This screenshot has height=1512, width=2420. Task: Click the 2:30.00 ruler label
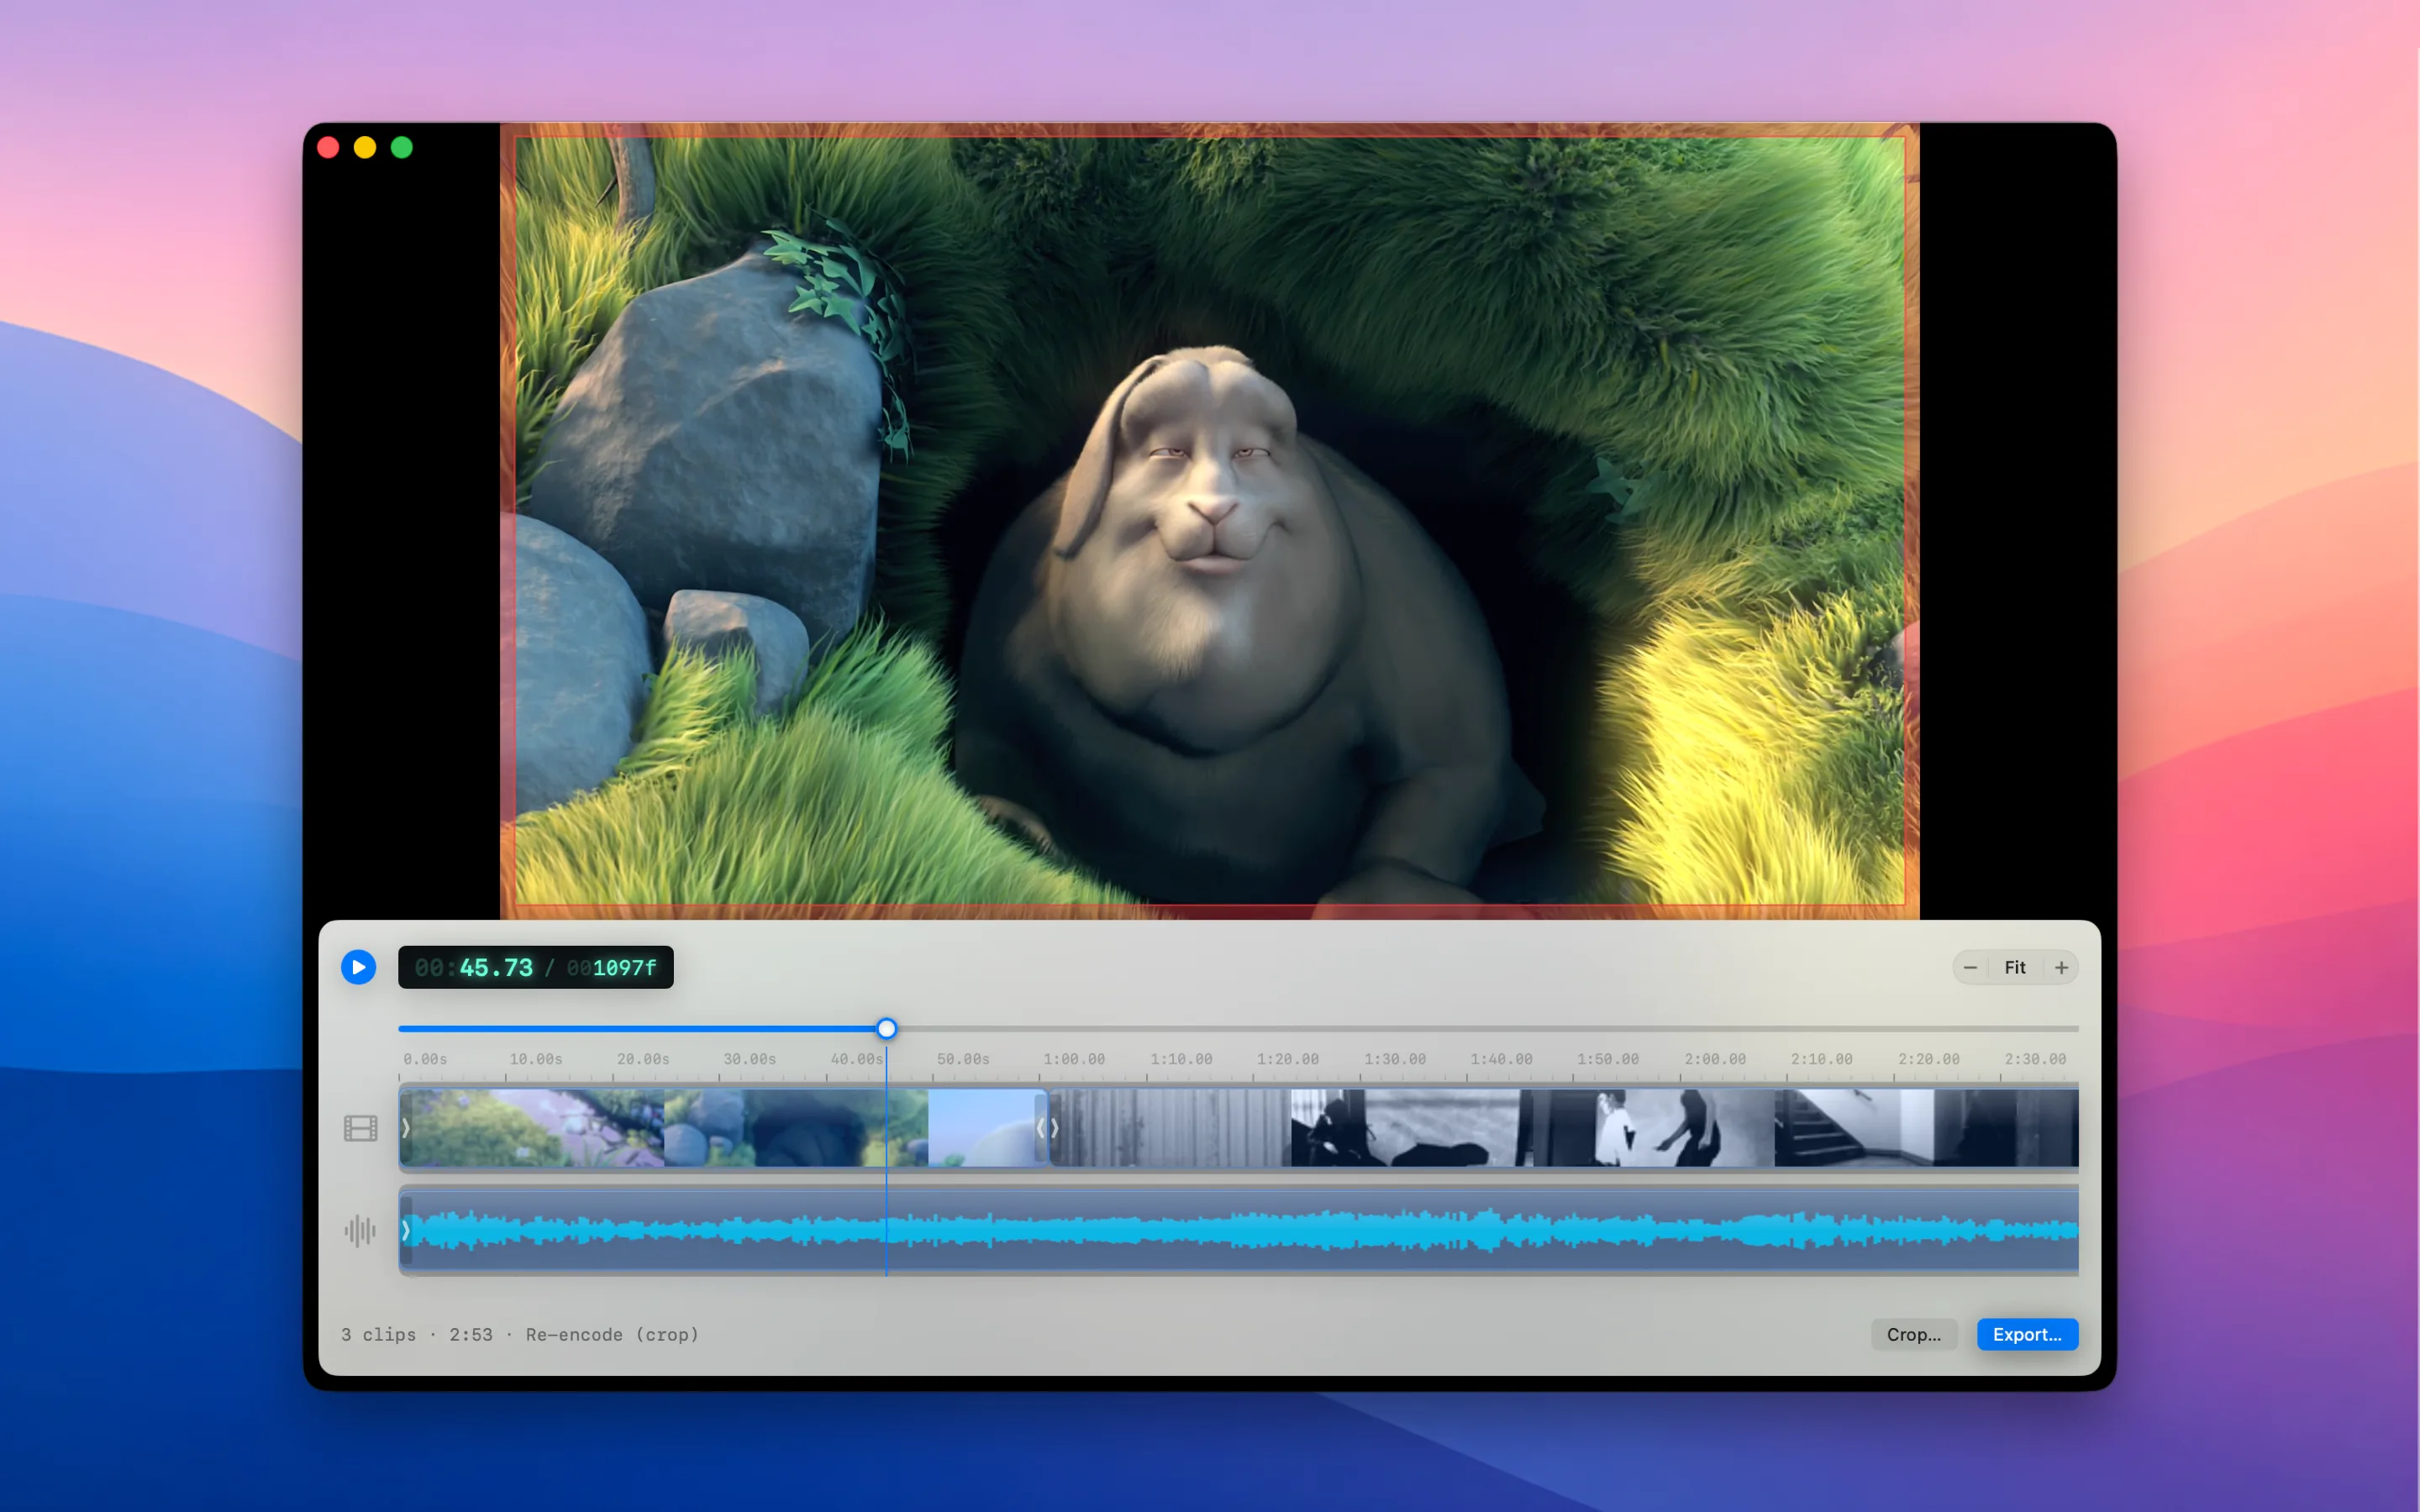[x=2035, y=1059]
